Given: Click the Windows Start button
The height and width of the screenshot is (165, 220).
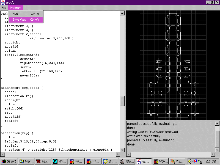Looking at the screenshot, I should pyautogui.click(x=9, y=161).
